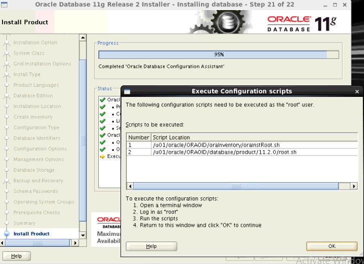
Task: Select the Create Inventory step
Action: (x=33, y=116)
